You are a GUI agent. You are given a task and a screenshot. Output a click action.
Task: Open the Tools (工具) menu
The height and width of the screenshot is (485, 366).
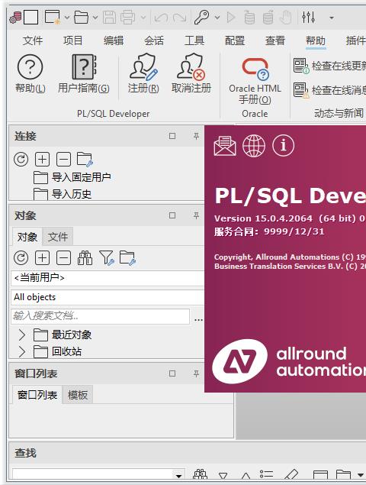point(194,40)
